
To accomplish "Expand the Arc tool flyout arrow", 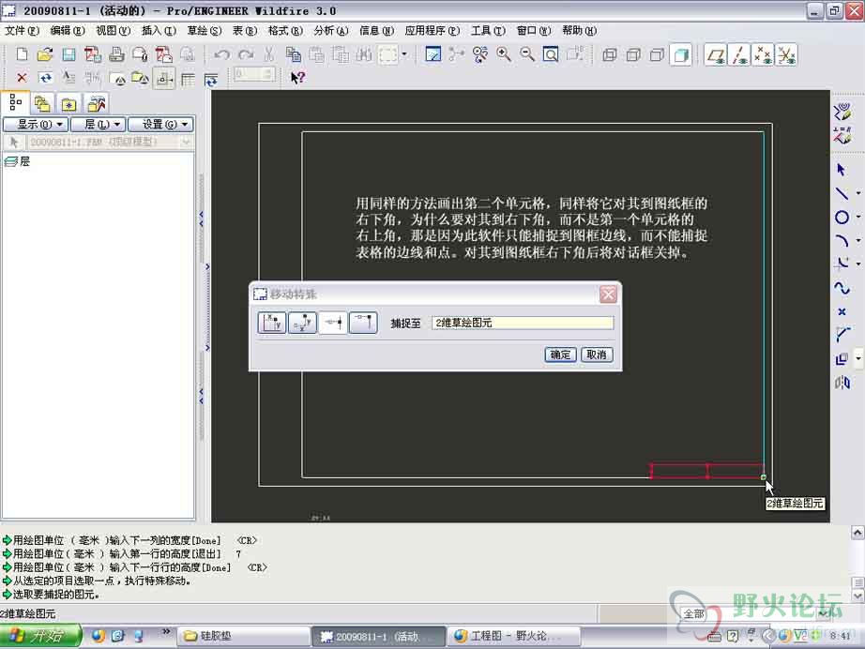I will click(857, 240).
